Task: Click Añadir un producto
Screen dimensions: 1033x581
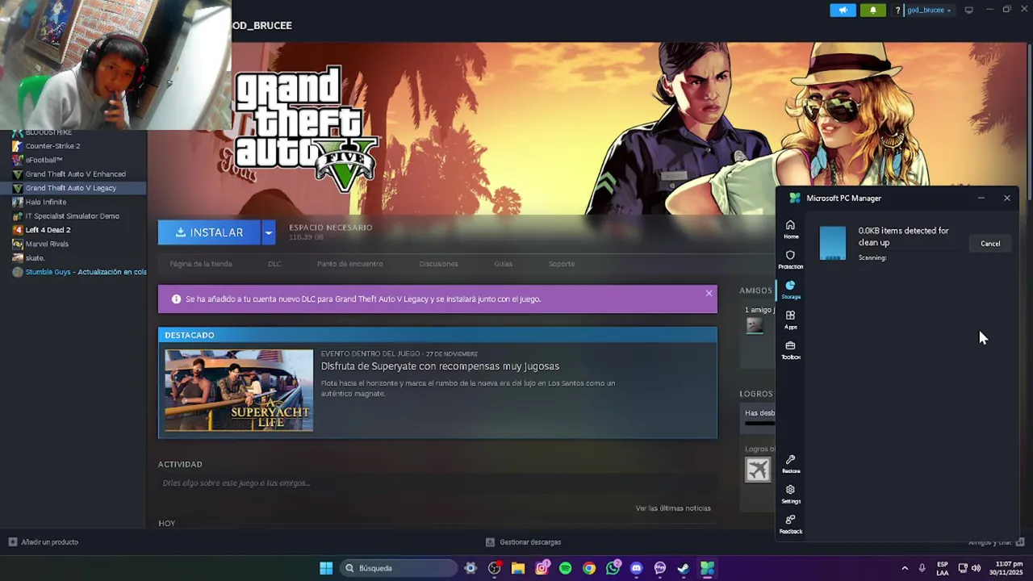Action: click(x=44, y=542)
